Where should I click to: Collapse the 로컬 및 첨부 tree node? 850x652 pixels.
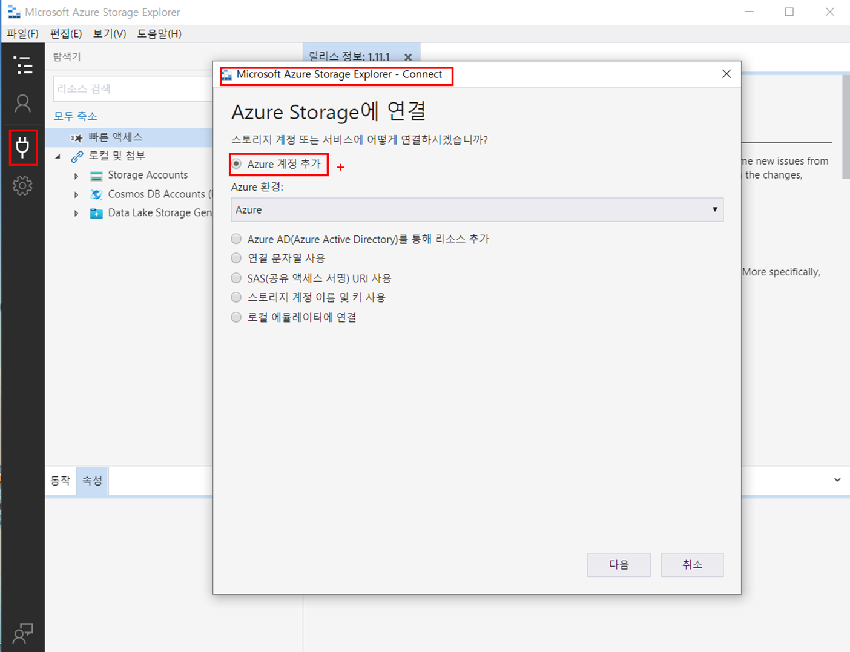pos(58,156)
